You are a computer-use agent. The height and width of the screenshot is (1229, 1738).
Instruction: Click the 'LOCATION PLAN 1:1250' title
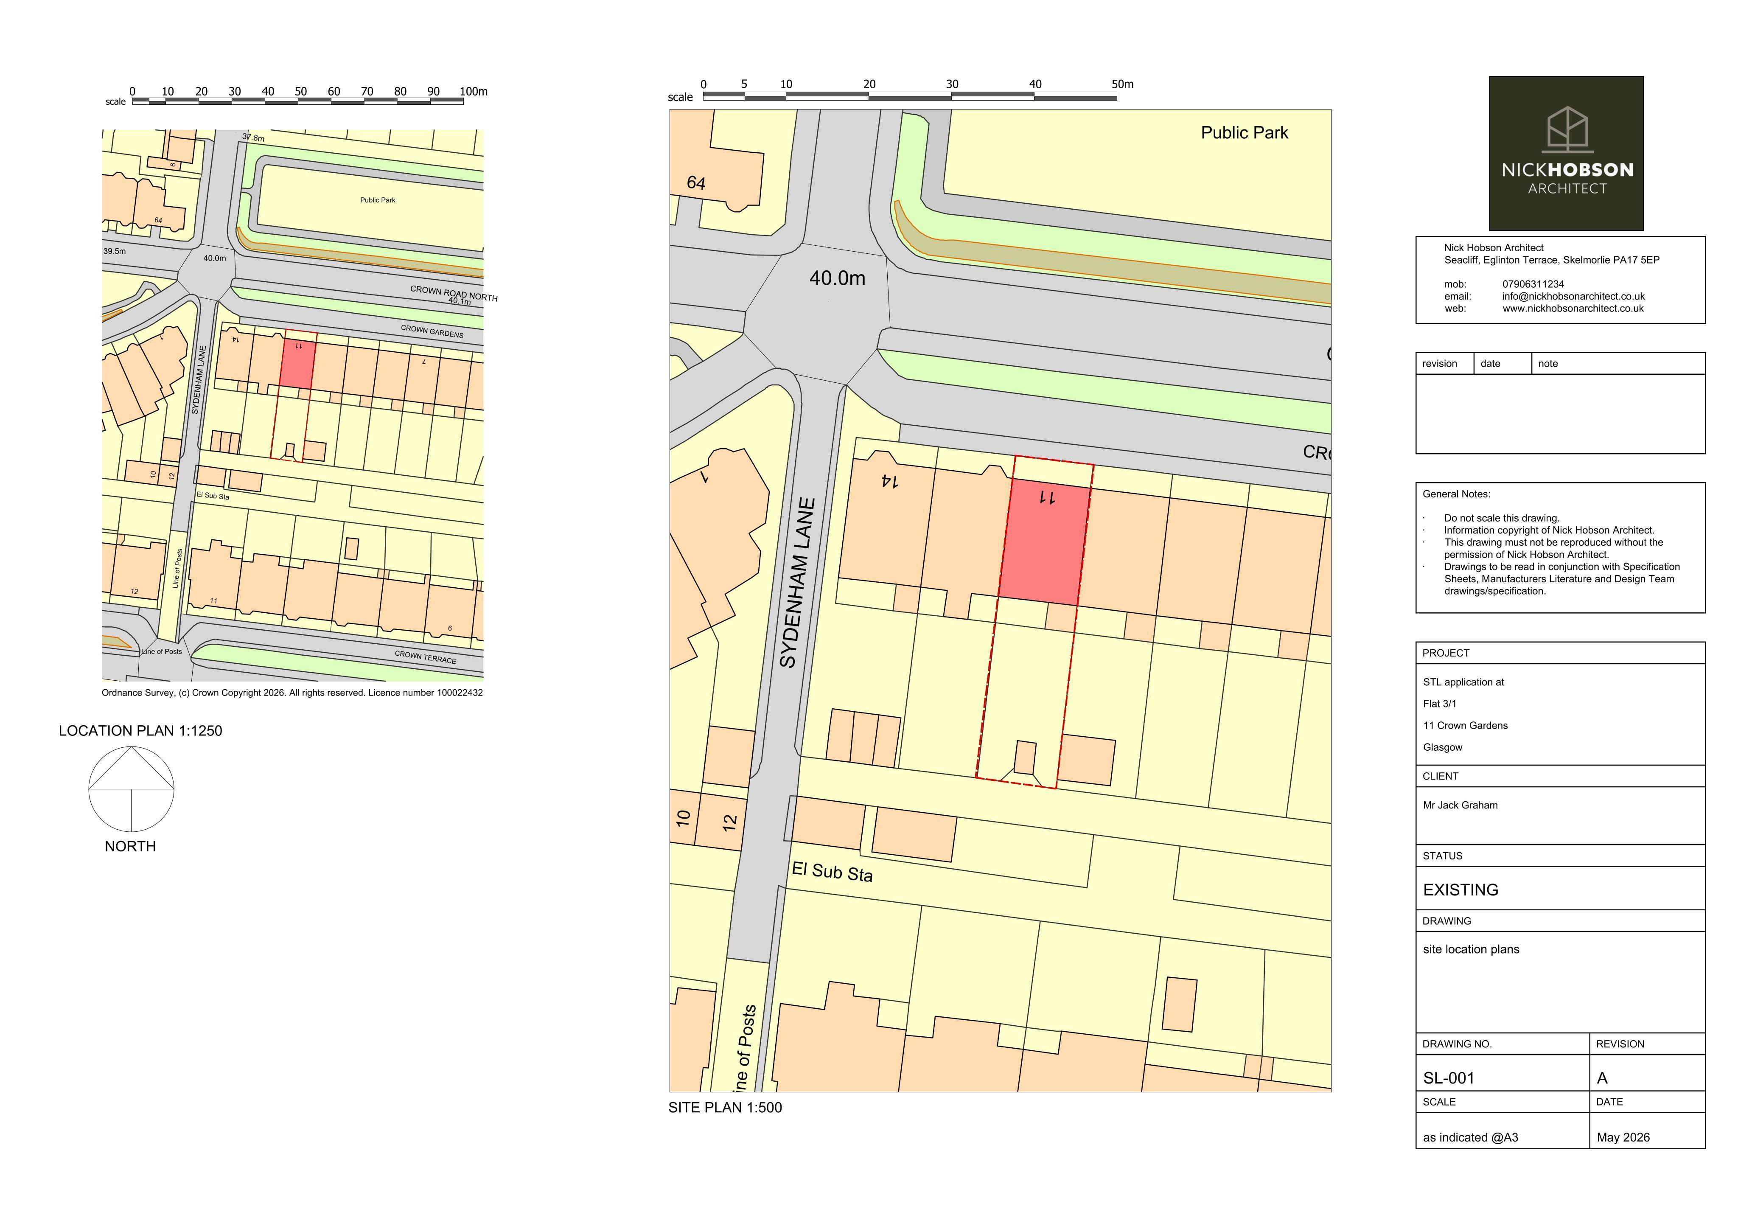141,731
